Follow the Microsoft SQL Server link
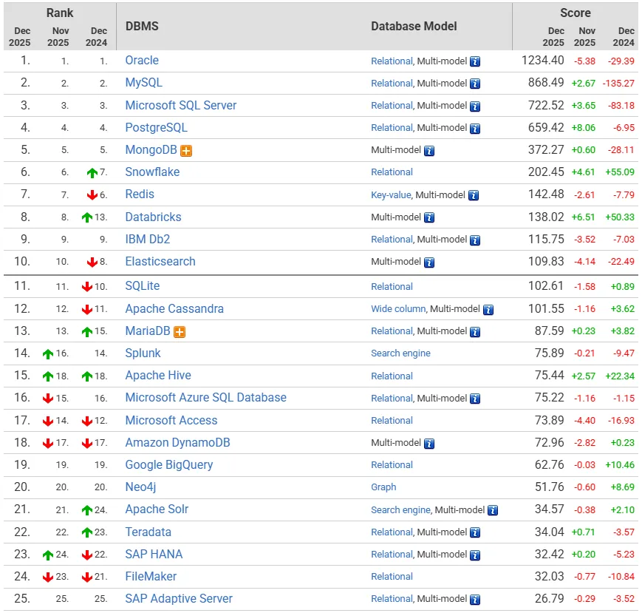This screenshot has height=613, width=642. point(181,105)
